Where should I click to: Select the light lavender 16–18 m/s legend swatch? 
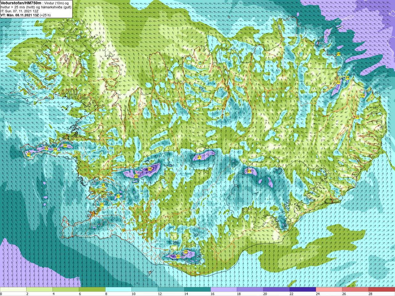coord(224,290)
